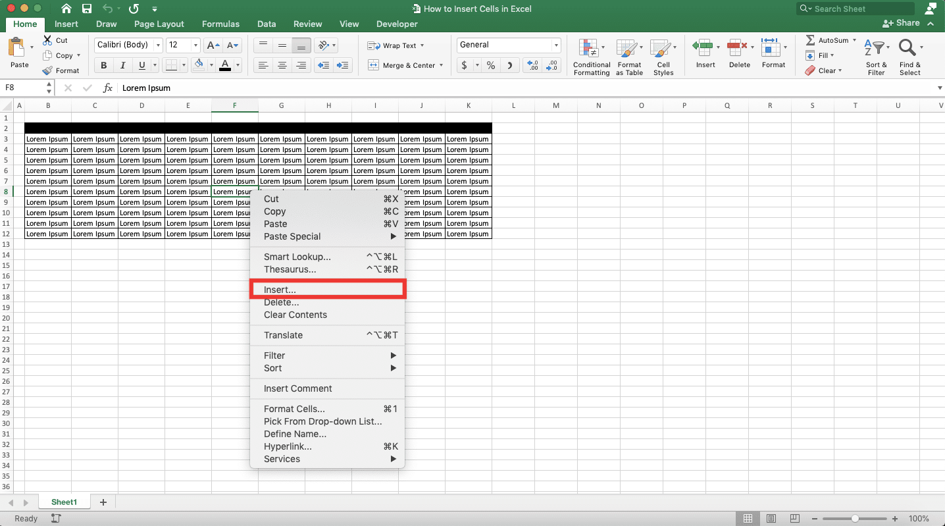Expand the formula bar with the right-side arrow
This screenshot has width=945, height=526.
939,88
